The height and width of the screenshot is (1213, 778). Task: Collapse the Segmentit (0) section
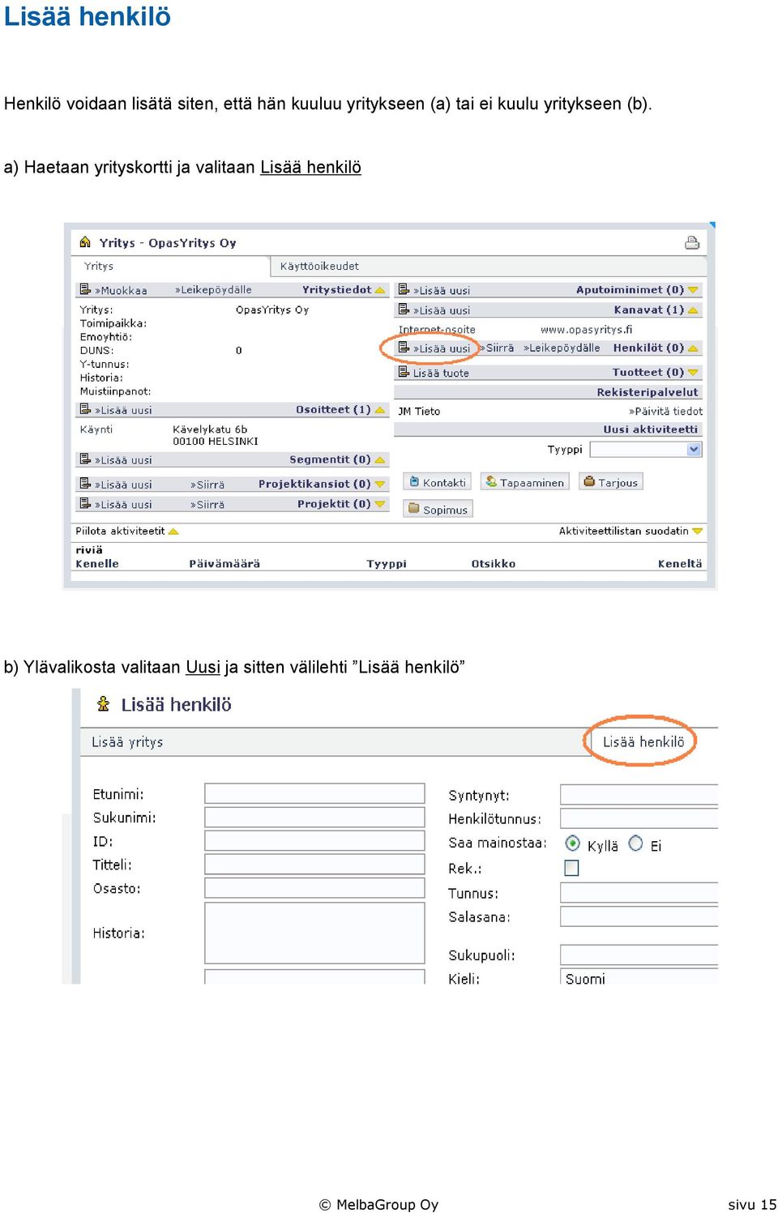point(380,459)
